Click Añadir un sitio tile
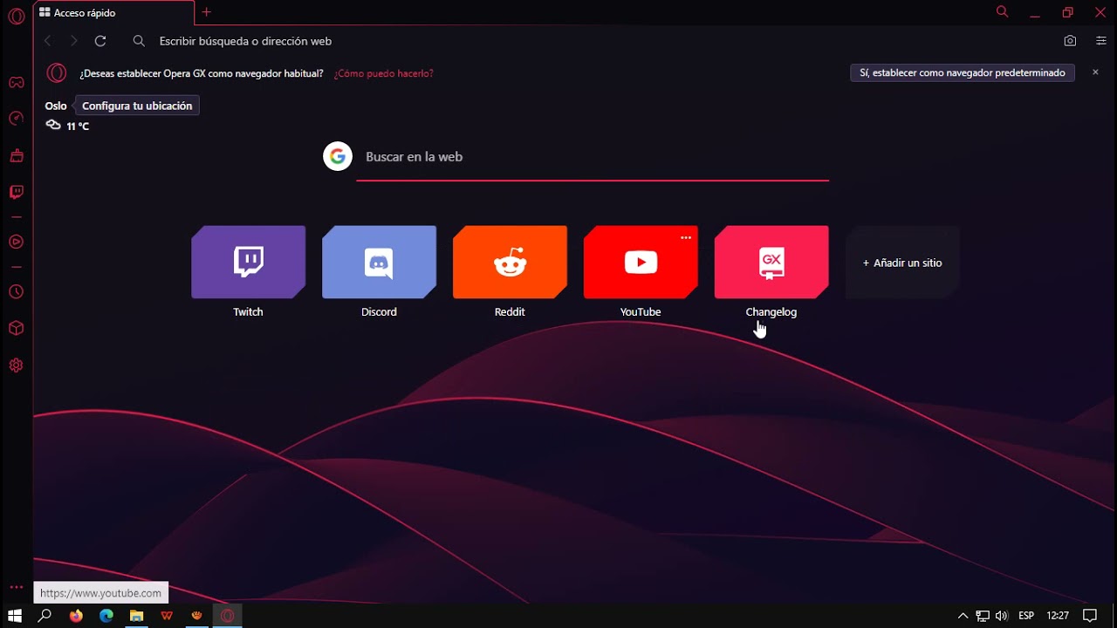Image resolution: width=1117 pixels, height=628 pixels. click(902, 263)
